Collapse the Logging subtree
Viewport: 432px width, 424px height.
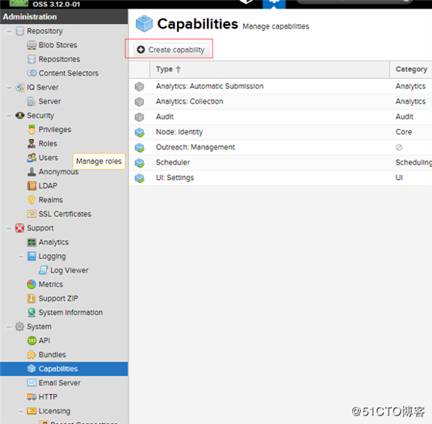pos(21,256)
